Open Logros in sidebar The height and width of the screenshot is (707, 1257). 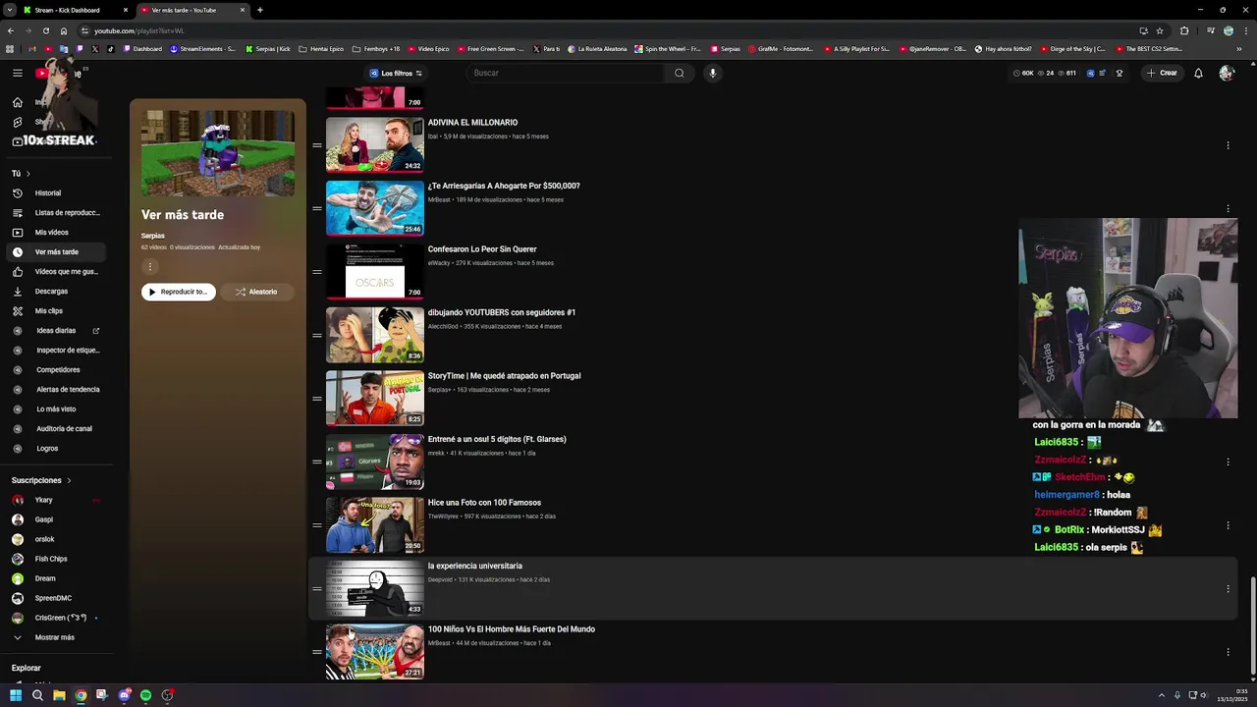coord(57,449)
